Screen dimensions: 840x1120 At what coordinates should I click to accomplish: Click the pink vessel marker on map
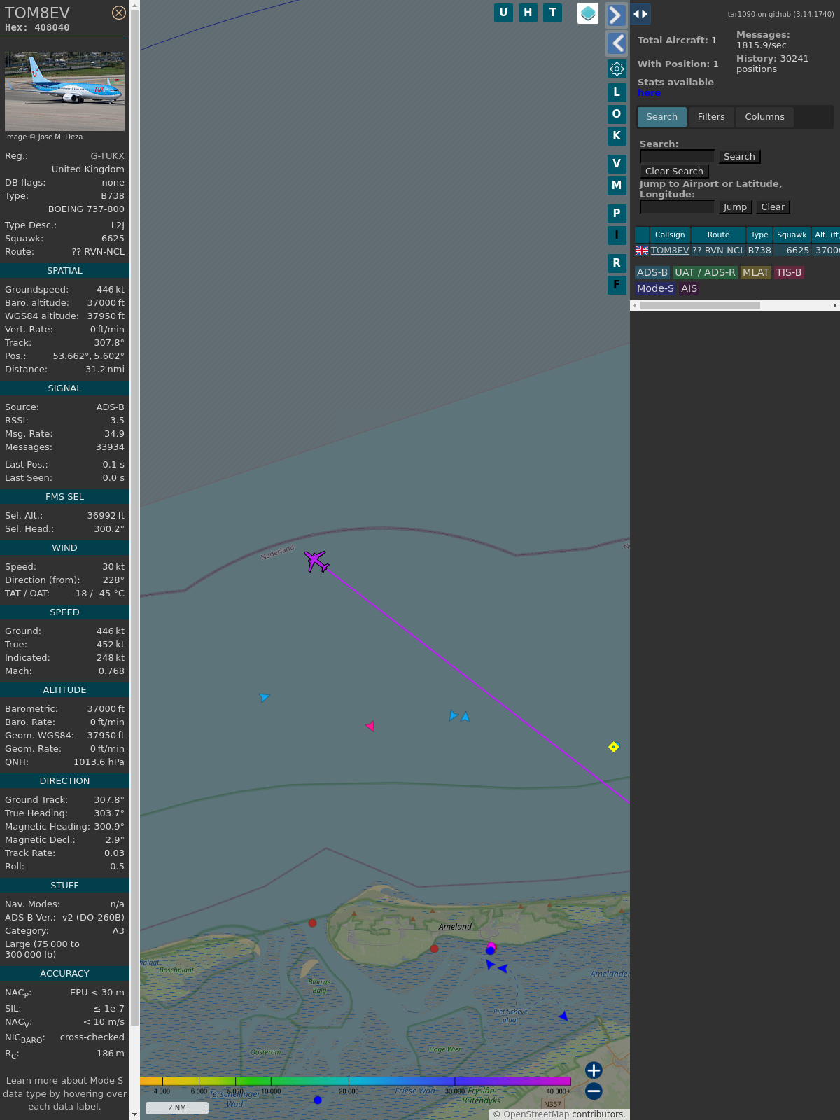click(370, 727)
